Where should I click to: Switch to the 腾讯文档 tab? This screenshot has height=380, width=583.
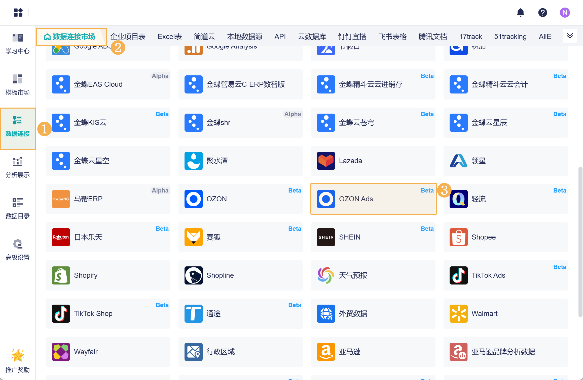tap(433, 37)
